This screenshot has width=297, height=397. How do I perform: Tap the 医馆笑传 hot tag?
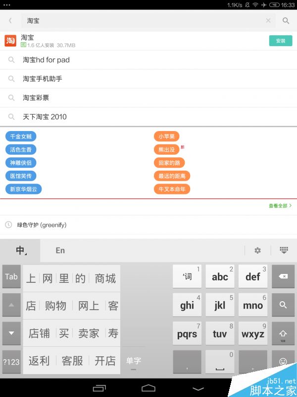coord(21,176)
